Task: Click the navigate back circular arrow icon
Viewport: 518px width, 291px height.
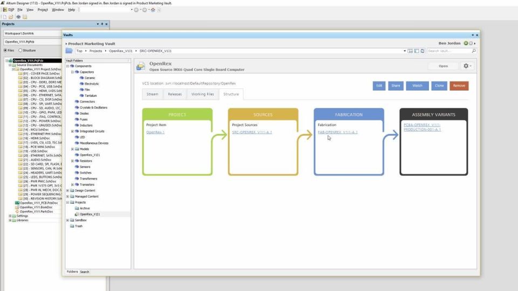Action: tap(136, 10)
